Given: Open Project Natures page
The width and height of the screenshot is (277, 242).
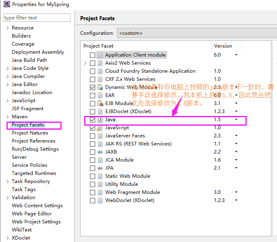Looking at the screenshot, I should tap(30, 133).
